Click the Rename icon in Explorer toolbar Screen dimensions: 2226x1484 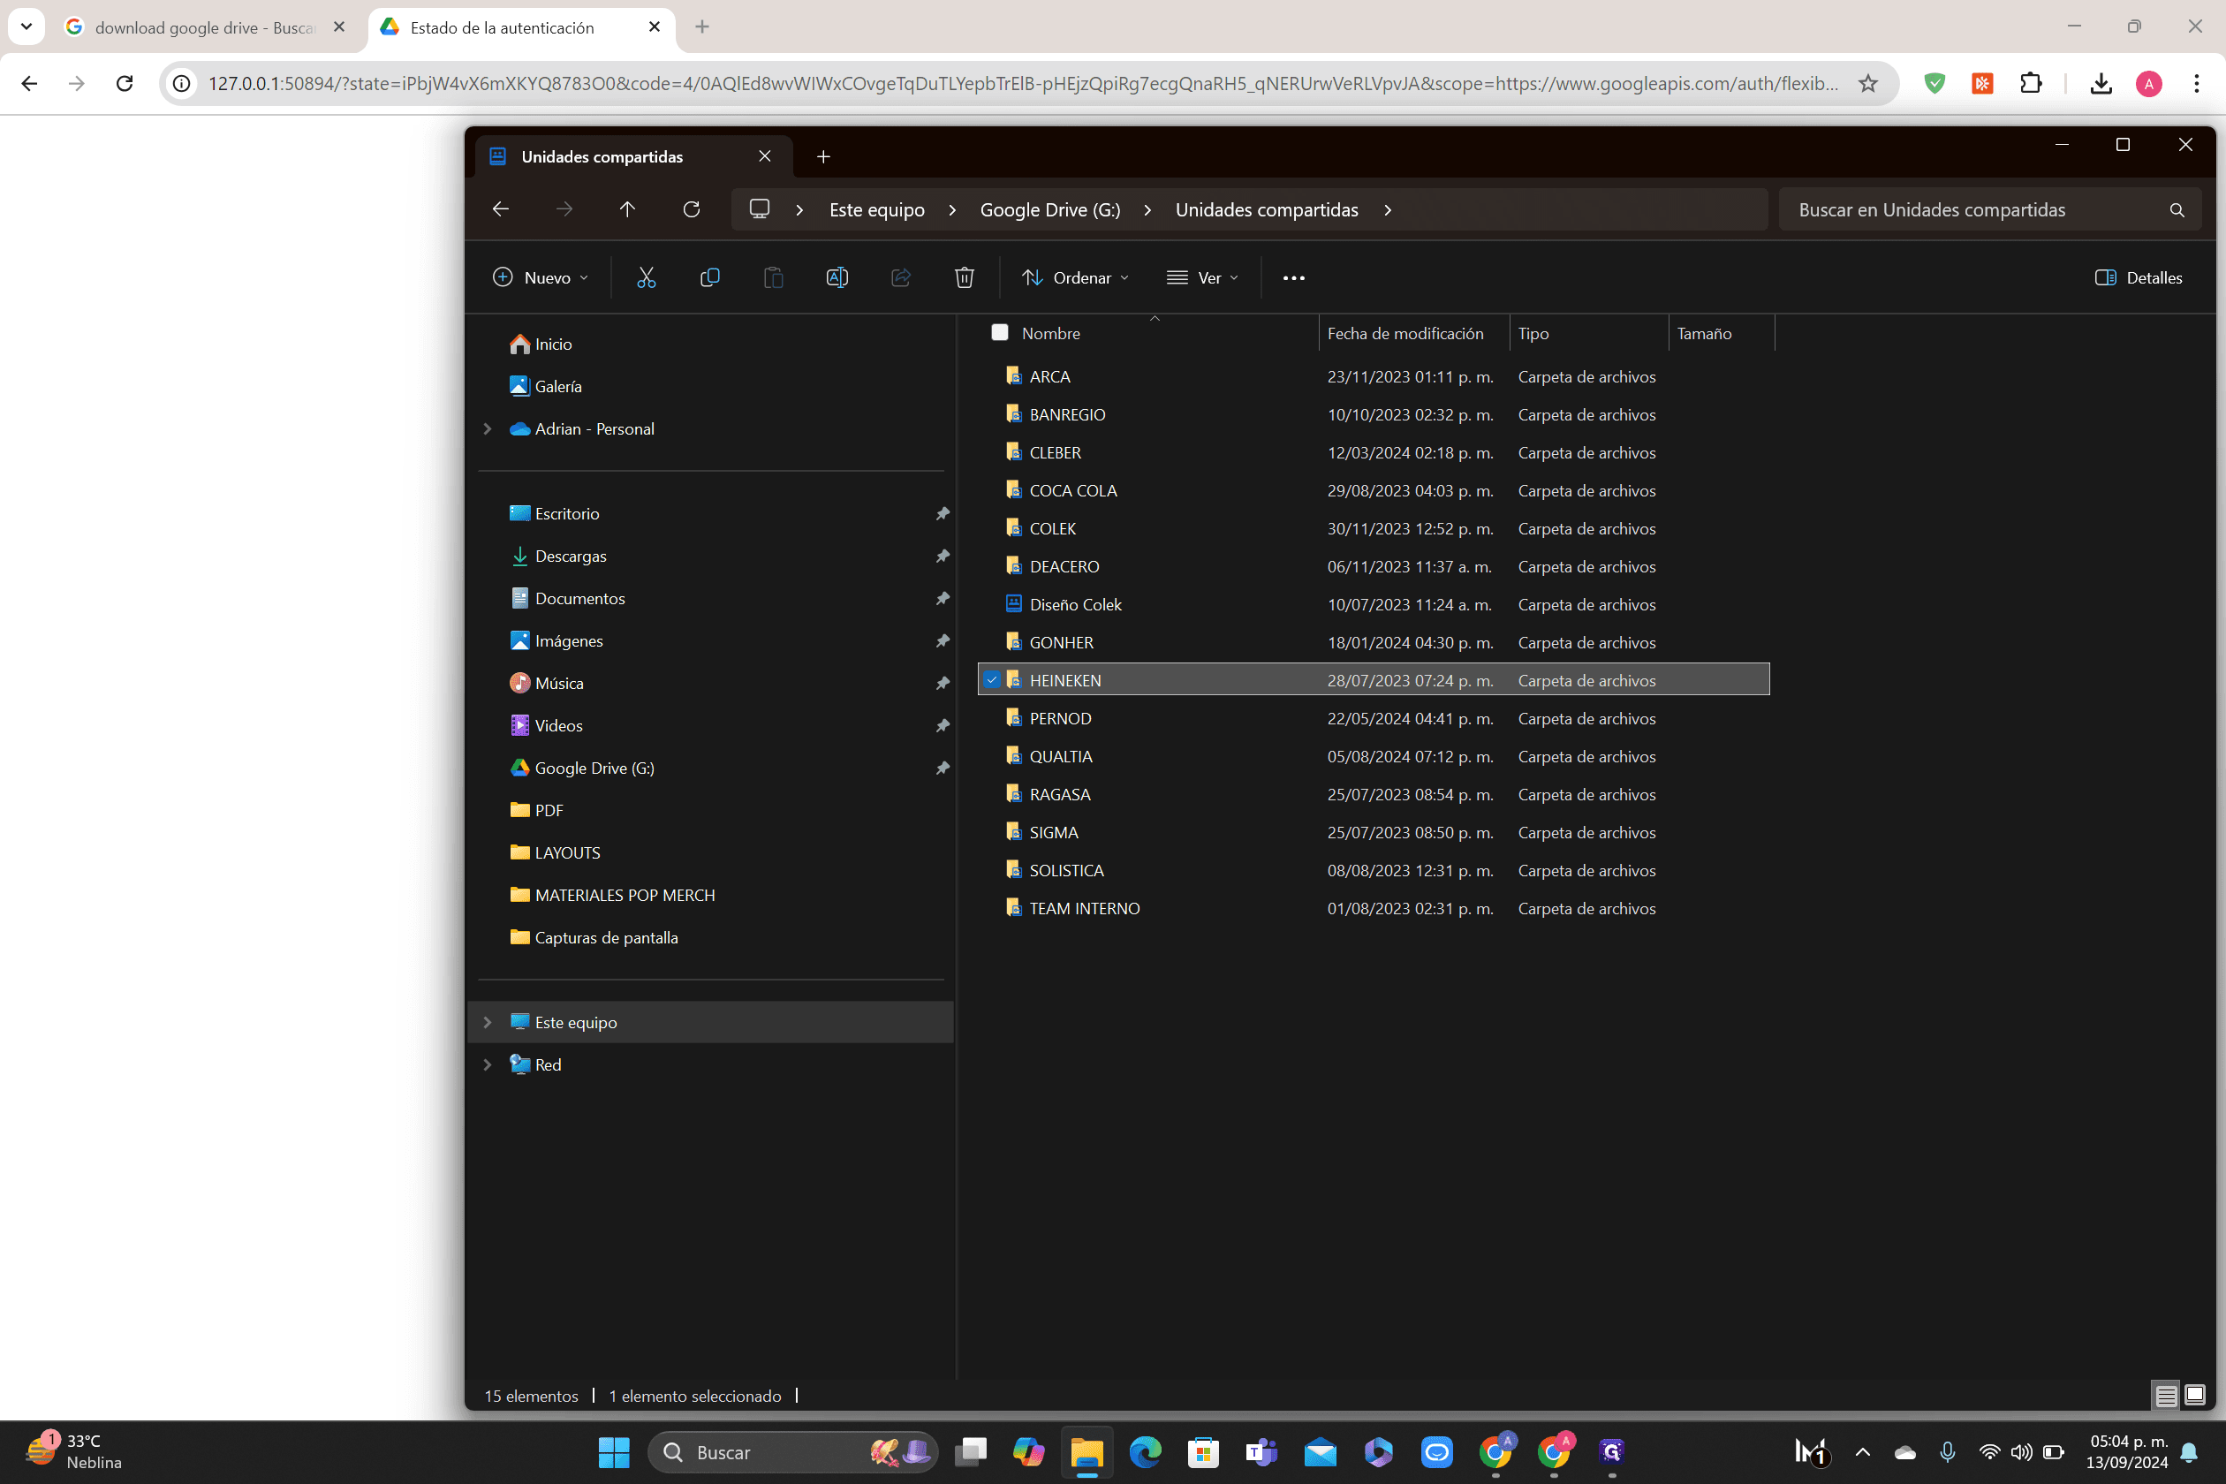point(837,277)
